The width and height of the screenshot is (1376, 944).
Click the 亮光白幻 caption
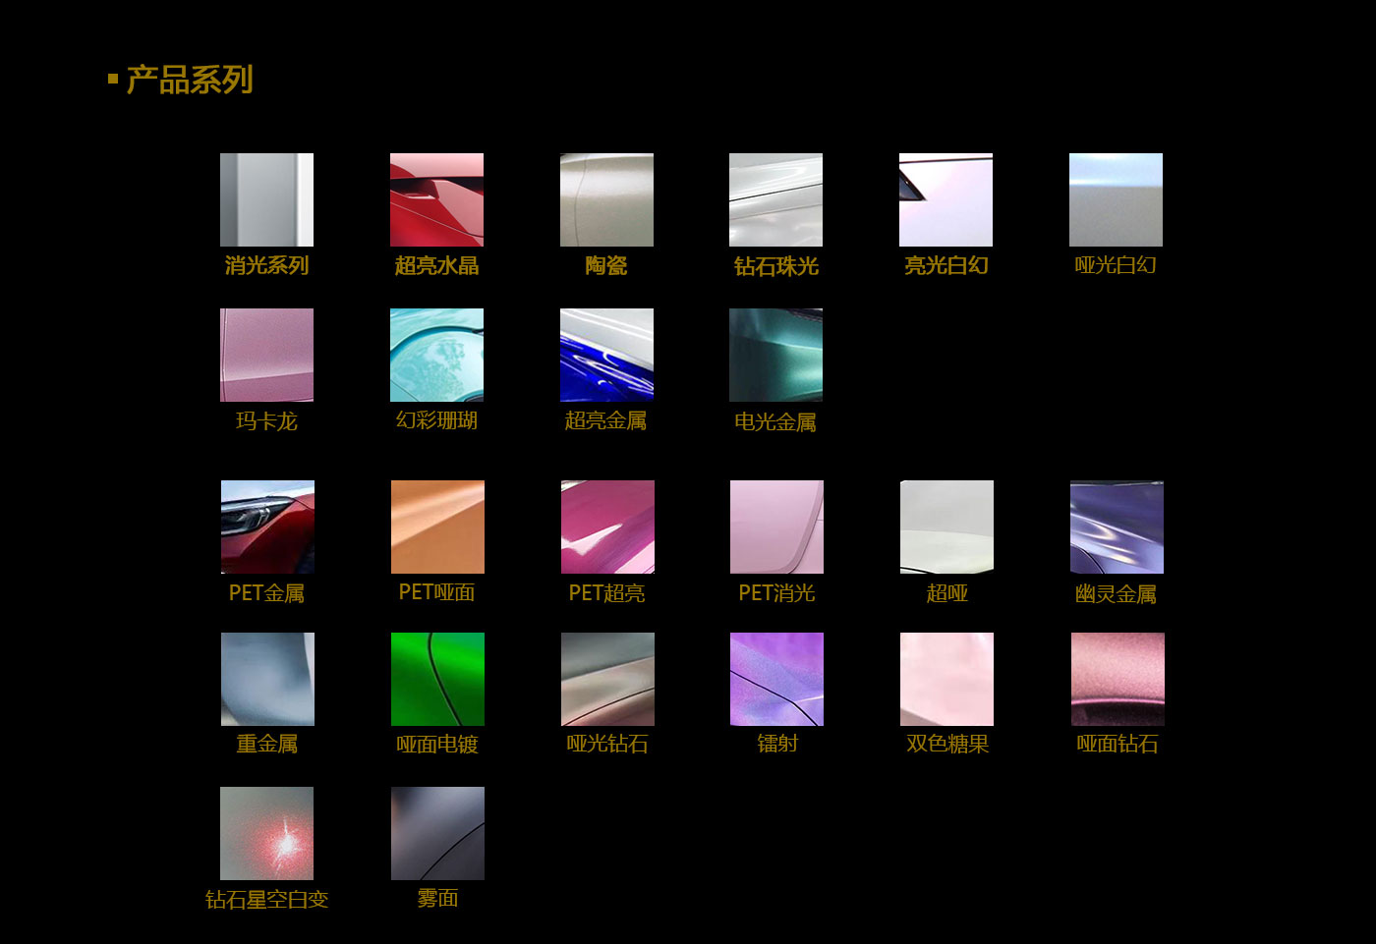tap(946, 265)
